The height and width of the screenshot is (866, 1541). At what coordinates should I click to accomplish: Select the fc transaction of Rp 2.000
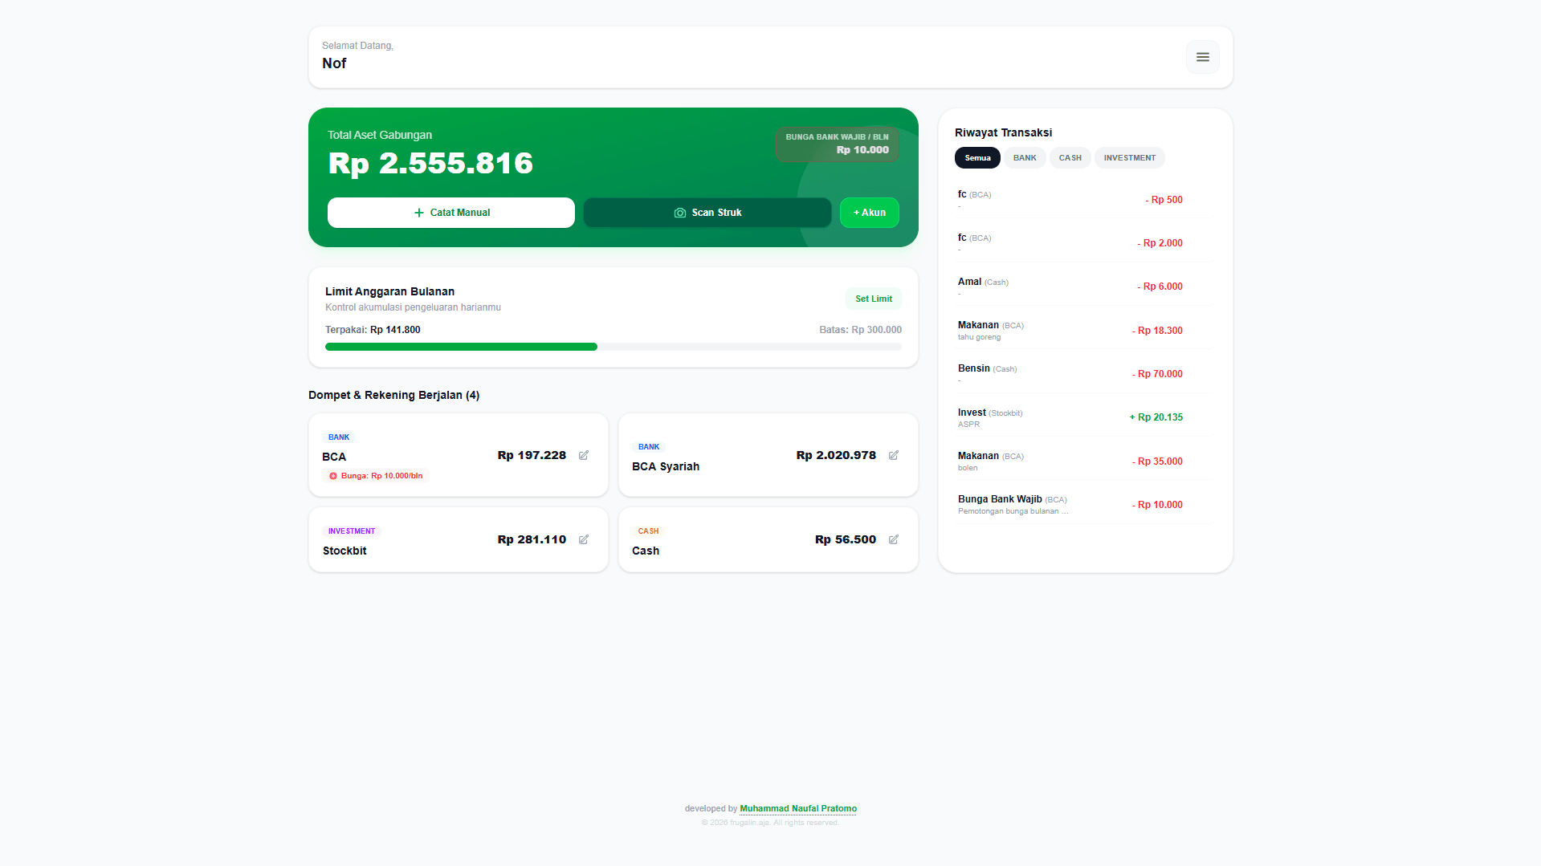pos(1085,243)
